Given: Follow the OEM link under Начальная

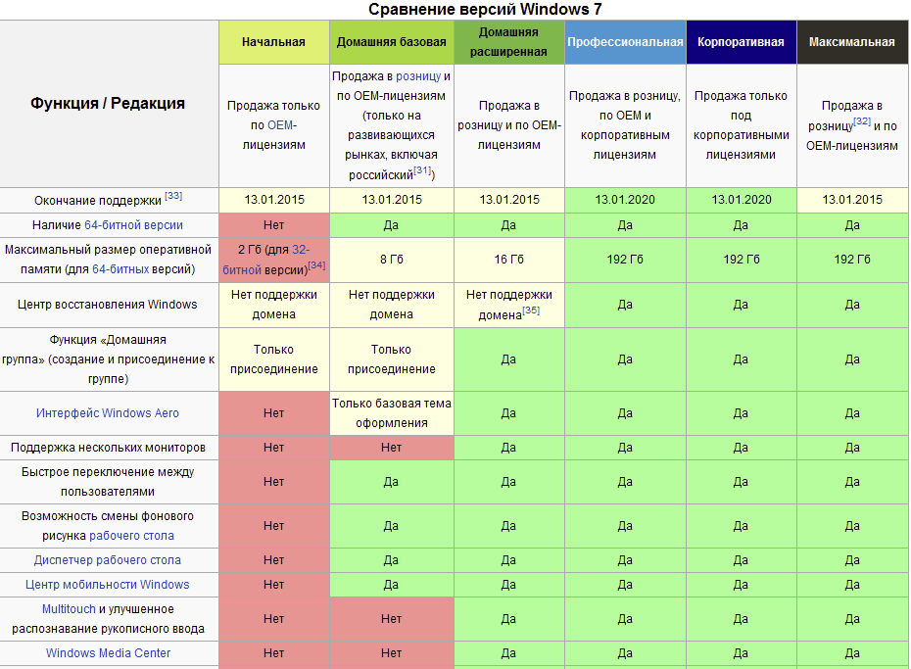Looking at the screenshot, I should [x=282, y=124].
